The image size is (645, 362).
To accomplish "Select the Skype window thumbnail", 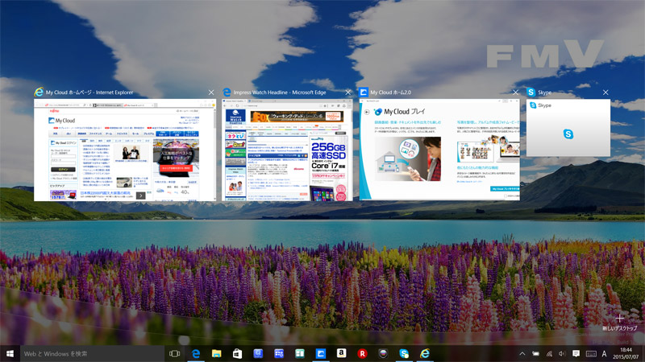I will pyautogui.click(x=568, y=129).
